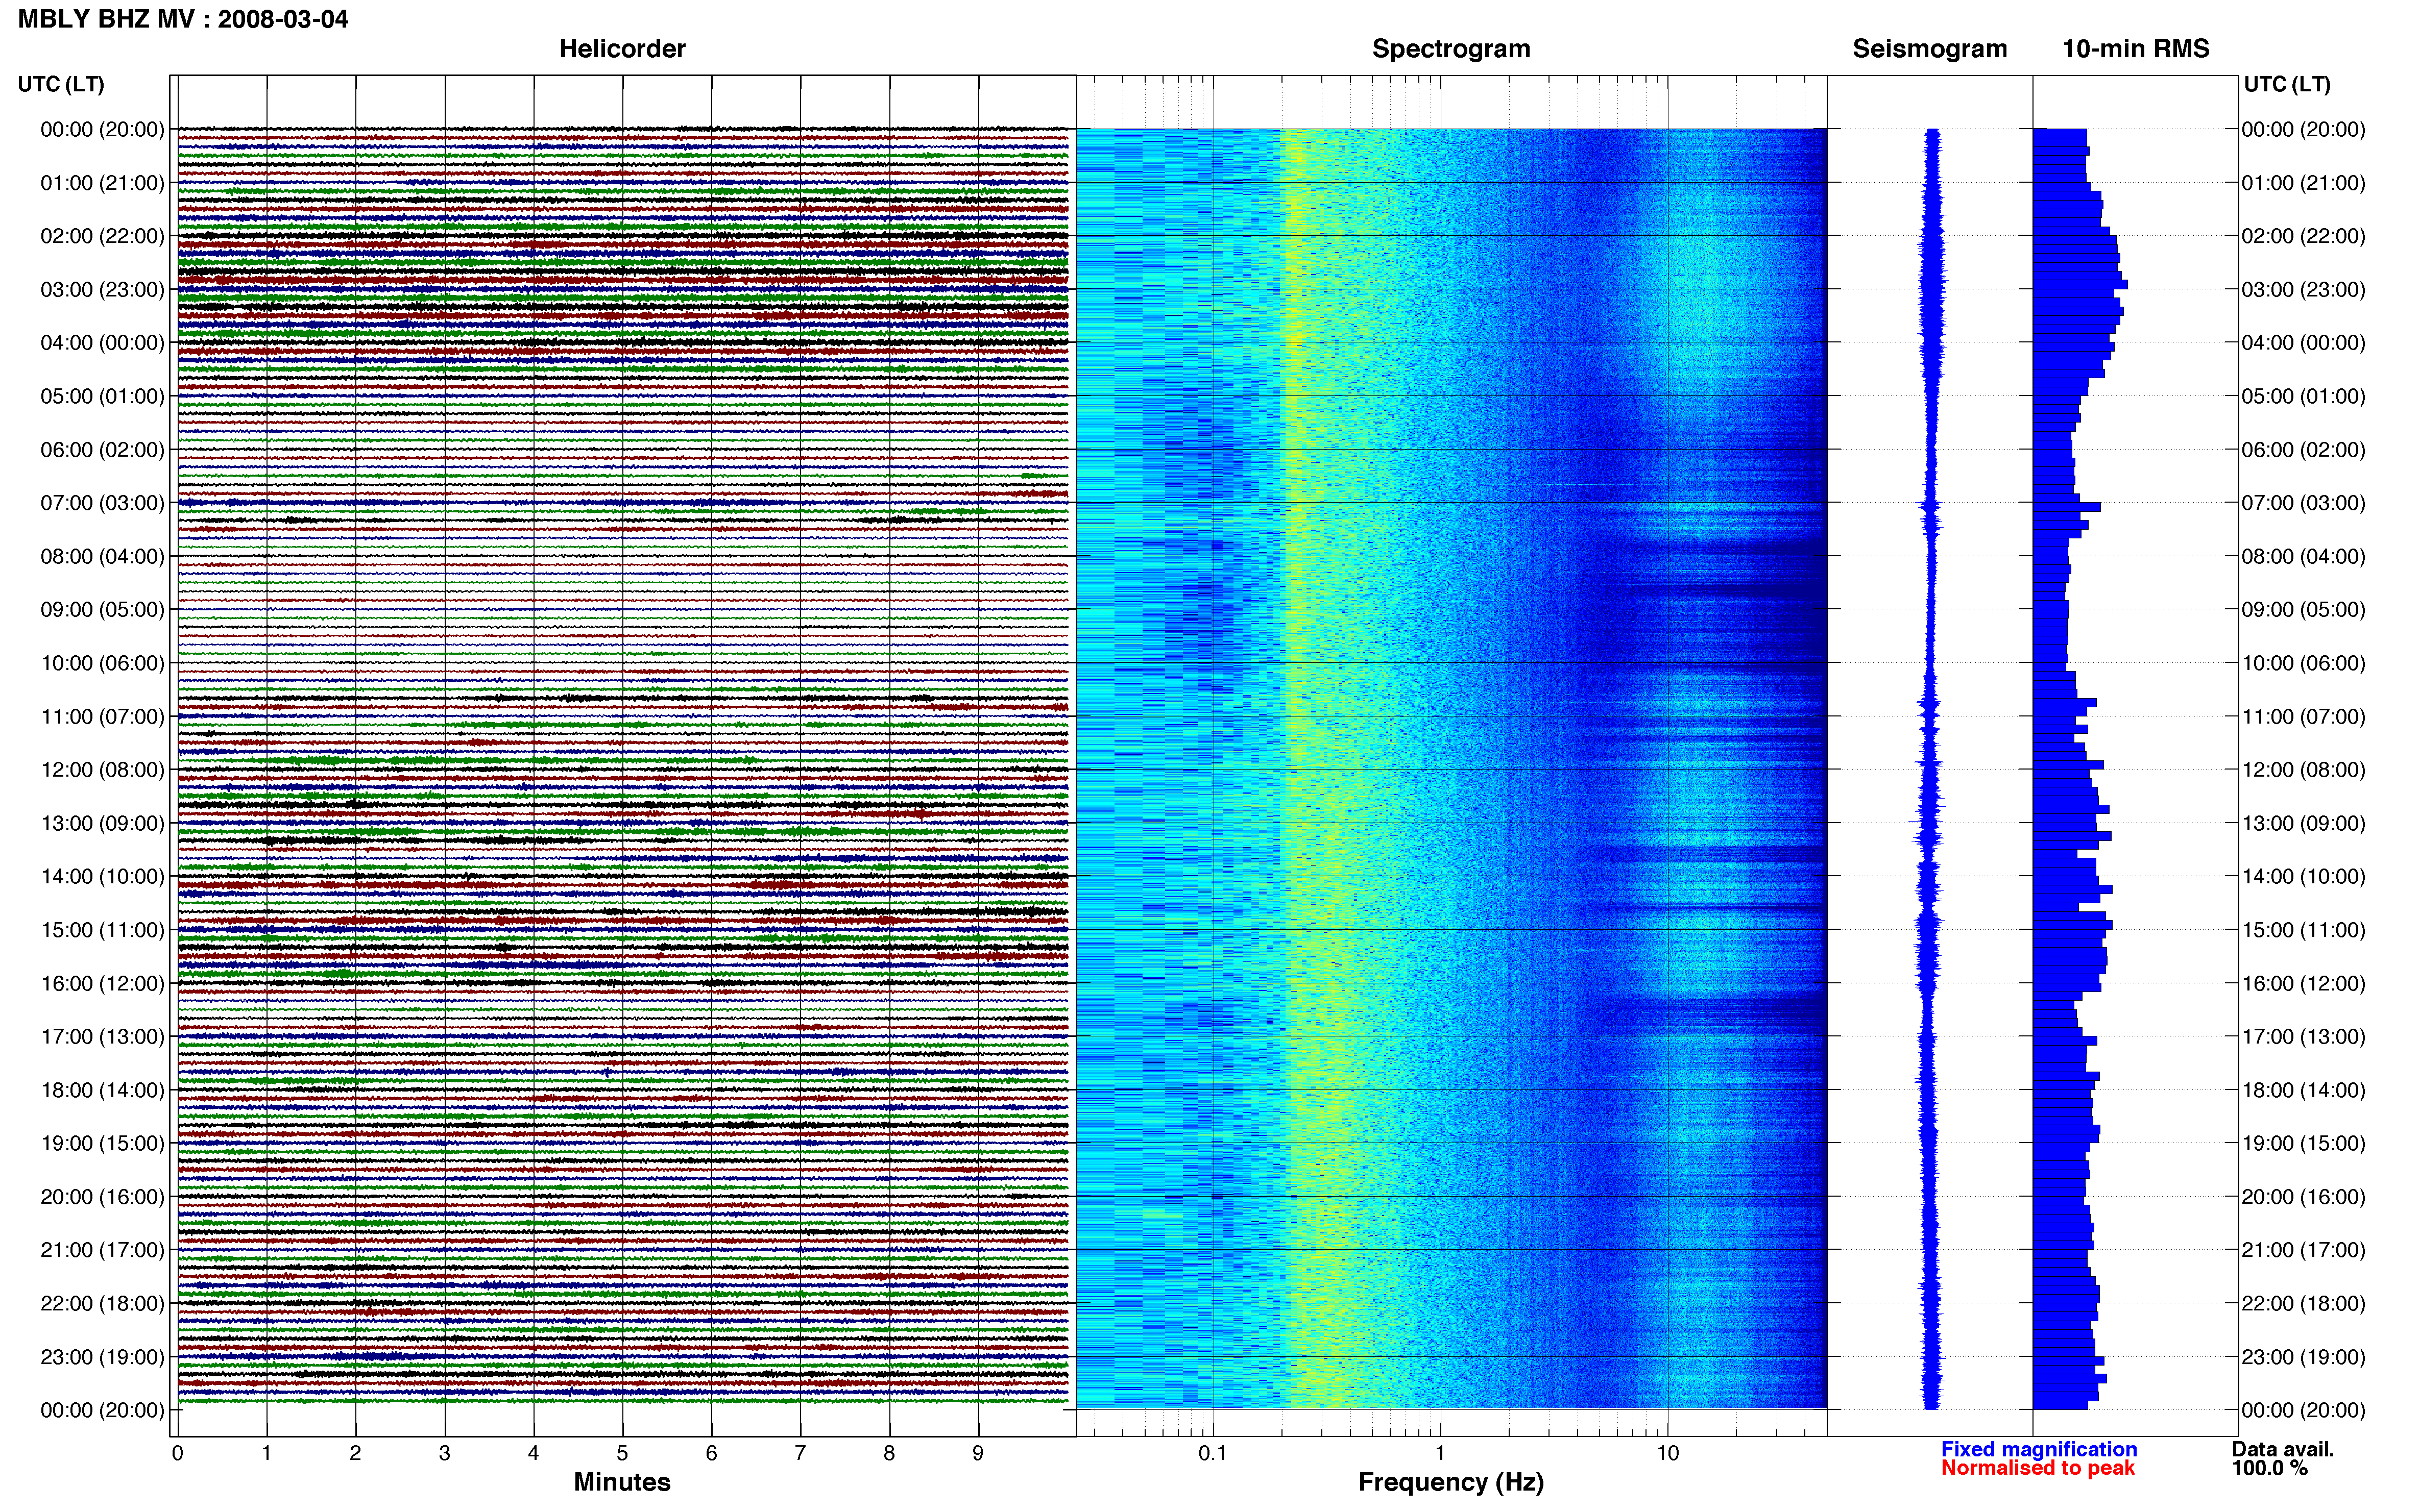
Task: Select the 02:00 (22:00) label on left axis
Action: pos(102,236)
